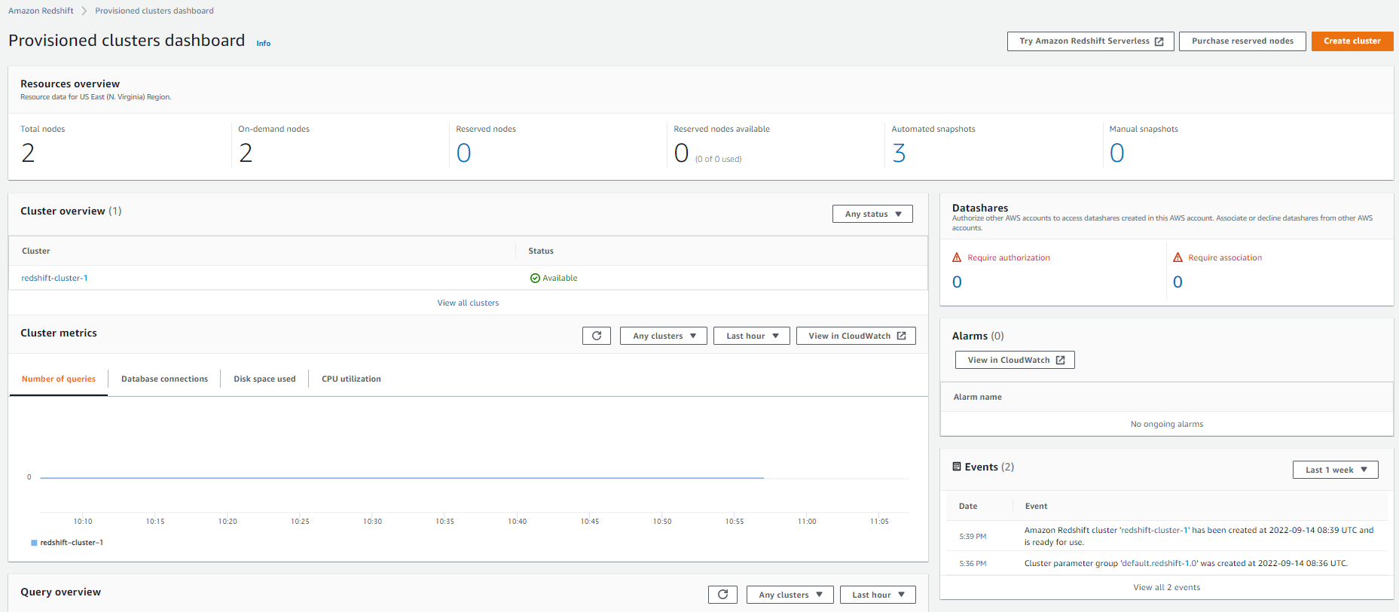Open the Last 1 week events dropdown
Screen dimensions: 1399x612
point(1336,470)
